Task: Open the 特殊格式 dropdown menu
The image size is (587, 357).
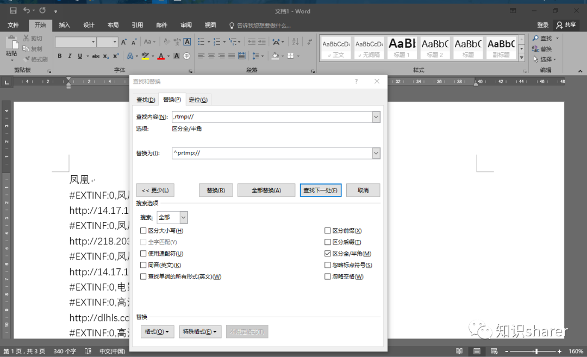Action: [199, 331]
